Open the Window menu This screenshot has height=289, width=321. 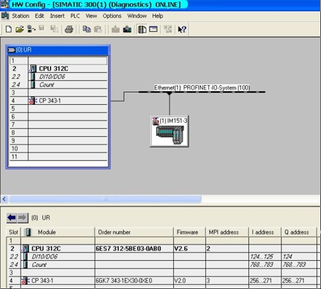(137, 16)
